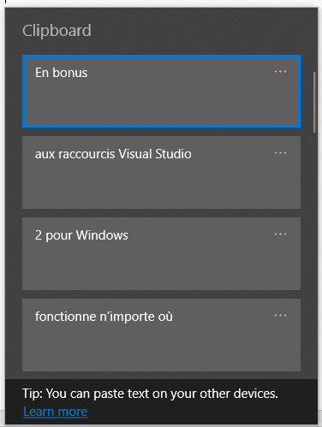Open more options for 'aux raccourcis Visual Studio'
Viewport: 322px width, 427px height.
tap(280, 153)
